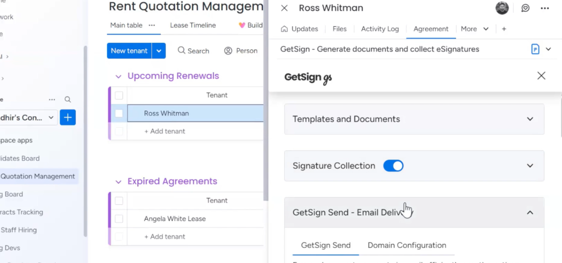The width and height of the screenshot is (562, 263).
Task: Collapse the Expired Agreements group
Action: pyautogui.click(x=119, y=182)
